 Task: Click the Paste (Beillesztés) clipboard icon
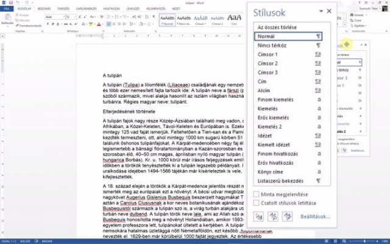[8, 18]
